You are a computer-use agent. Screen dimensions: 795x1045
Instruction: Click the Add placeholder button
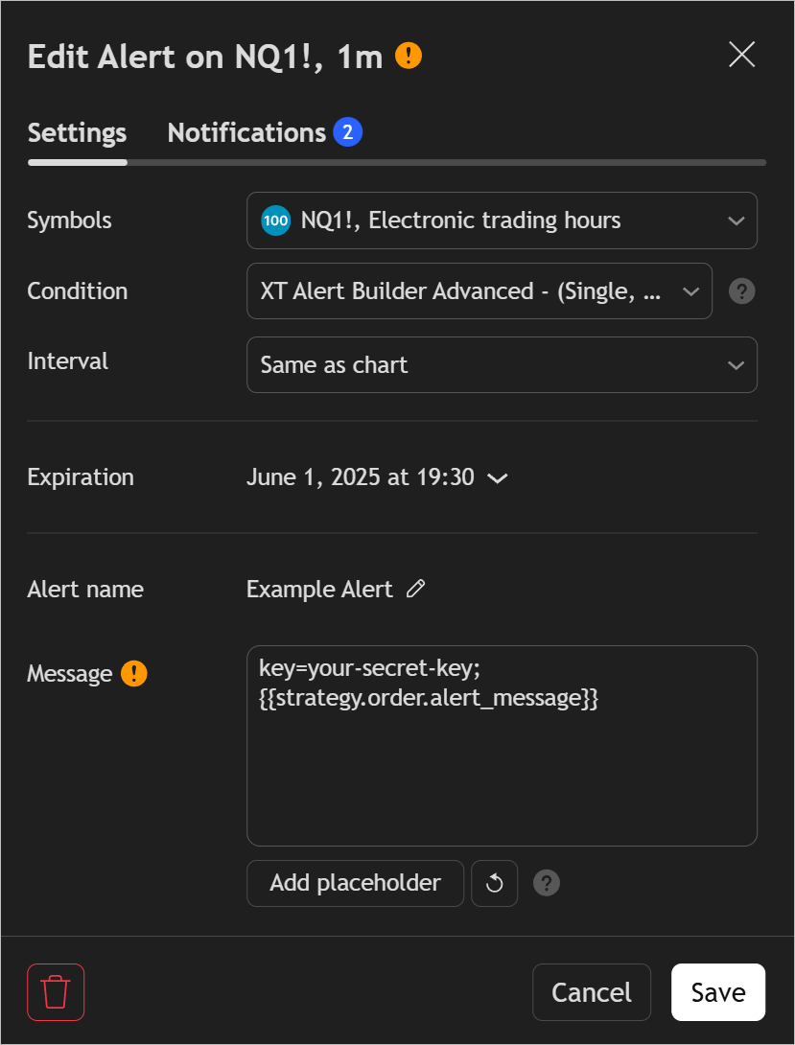tap(355, 883)
